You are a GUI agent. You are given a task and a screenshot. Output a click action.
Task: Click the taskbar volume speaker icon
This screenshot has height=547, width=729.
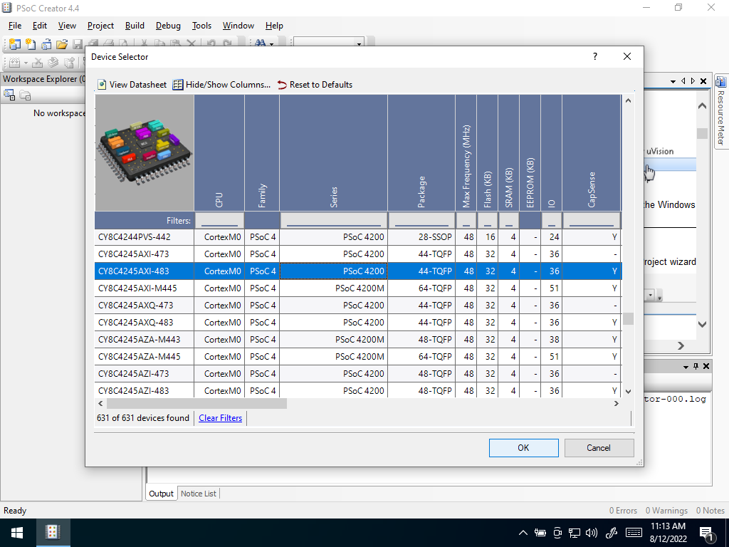tap(592, 533)
